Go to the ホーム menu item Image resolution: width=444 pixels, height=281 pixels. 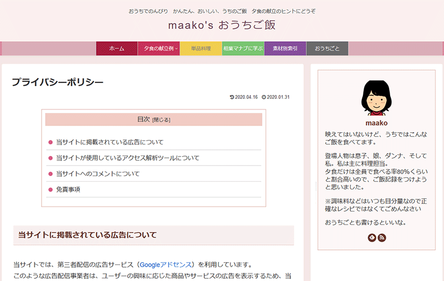[x=117, y=48]
